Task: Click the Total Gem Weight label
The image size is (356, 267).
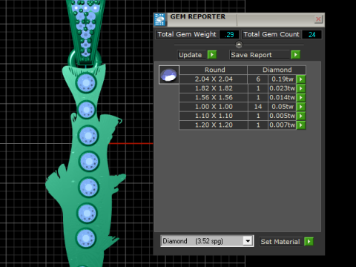Action: click(x=187, y=34)
